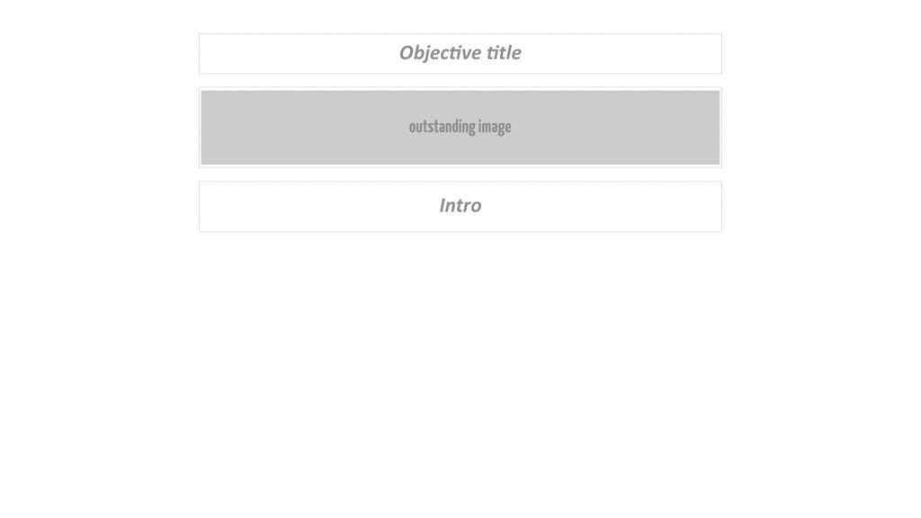The image size is (921, 518).
Task: Focus the Objective title field
Action: [460, 53]
